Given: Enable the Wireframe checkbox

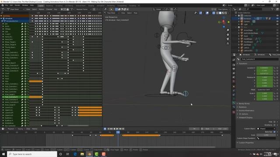Looking at the screenshot, I should click(274, 125).
